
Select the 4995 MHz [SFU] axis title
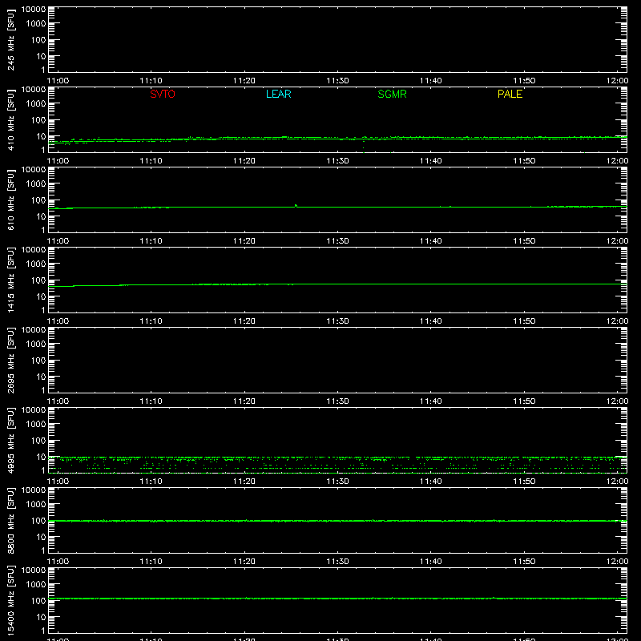(11, 440)
